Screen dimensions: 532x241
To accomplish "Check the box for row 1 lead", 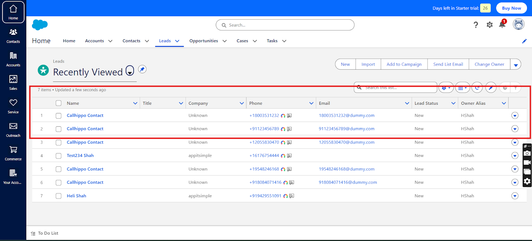I will [59, 116].
